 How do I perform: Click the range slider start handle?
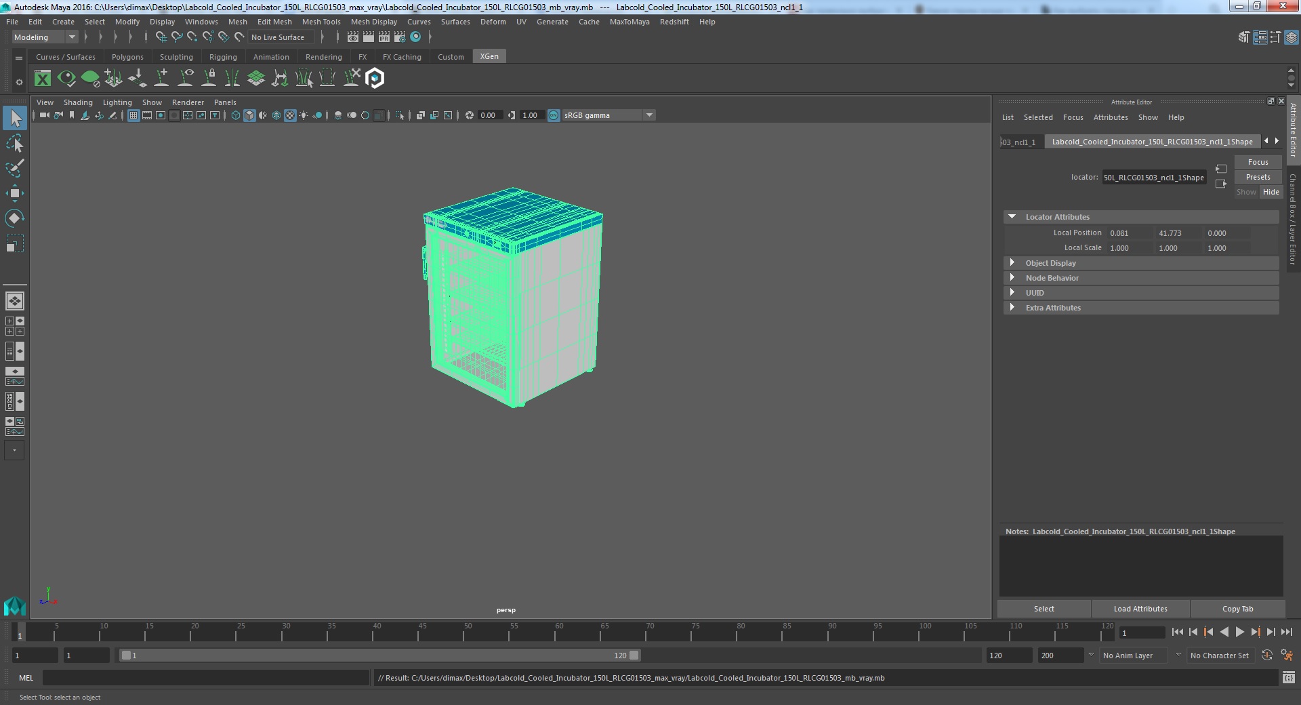[126, 656]
